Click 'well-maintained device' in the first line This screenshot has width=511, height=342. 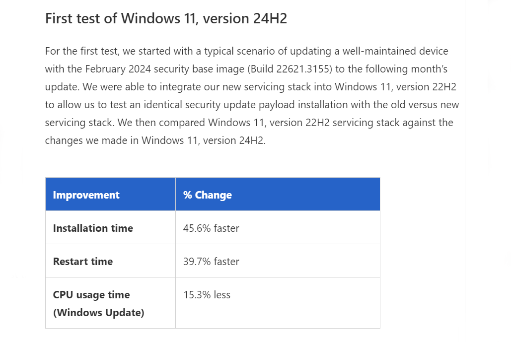point(395,51)
